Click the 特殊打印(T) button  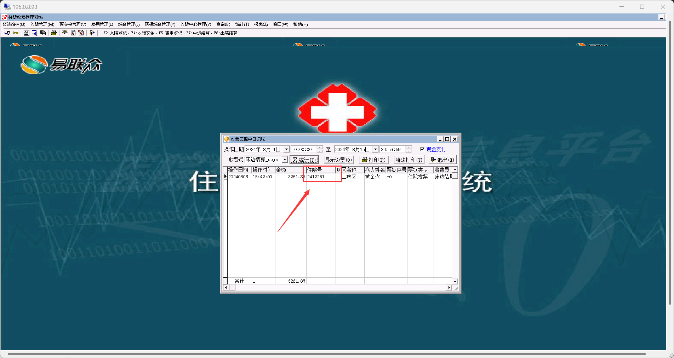pos(409,160)
